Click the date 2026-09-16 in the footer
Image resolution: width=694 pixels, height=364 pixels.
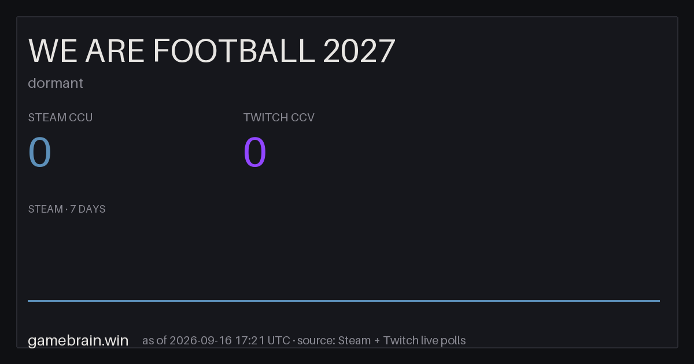click(201, 340)
